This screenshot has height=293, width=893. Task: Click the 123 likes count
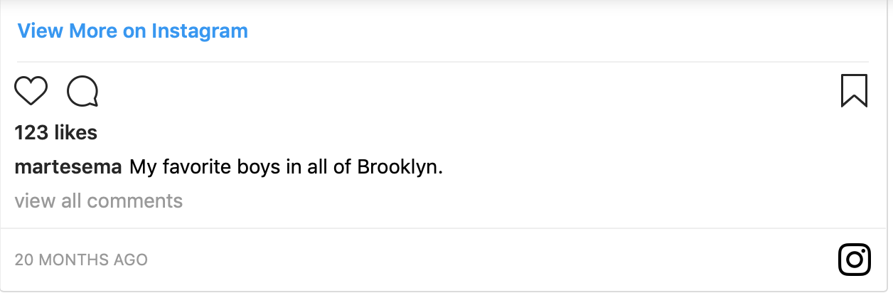tap(55, 132)
